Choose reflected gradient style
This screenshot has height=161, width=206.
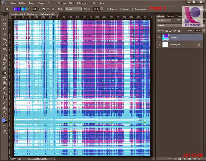48,9
